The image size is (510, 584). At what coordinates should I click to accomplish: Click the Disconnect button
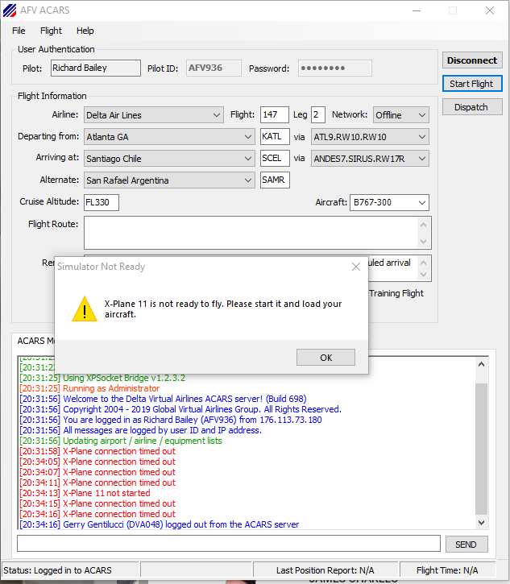pos(472,60)
